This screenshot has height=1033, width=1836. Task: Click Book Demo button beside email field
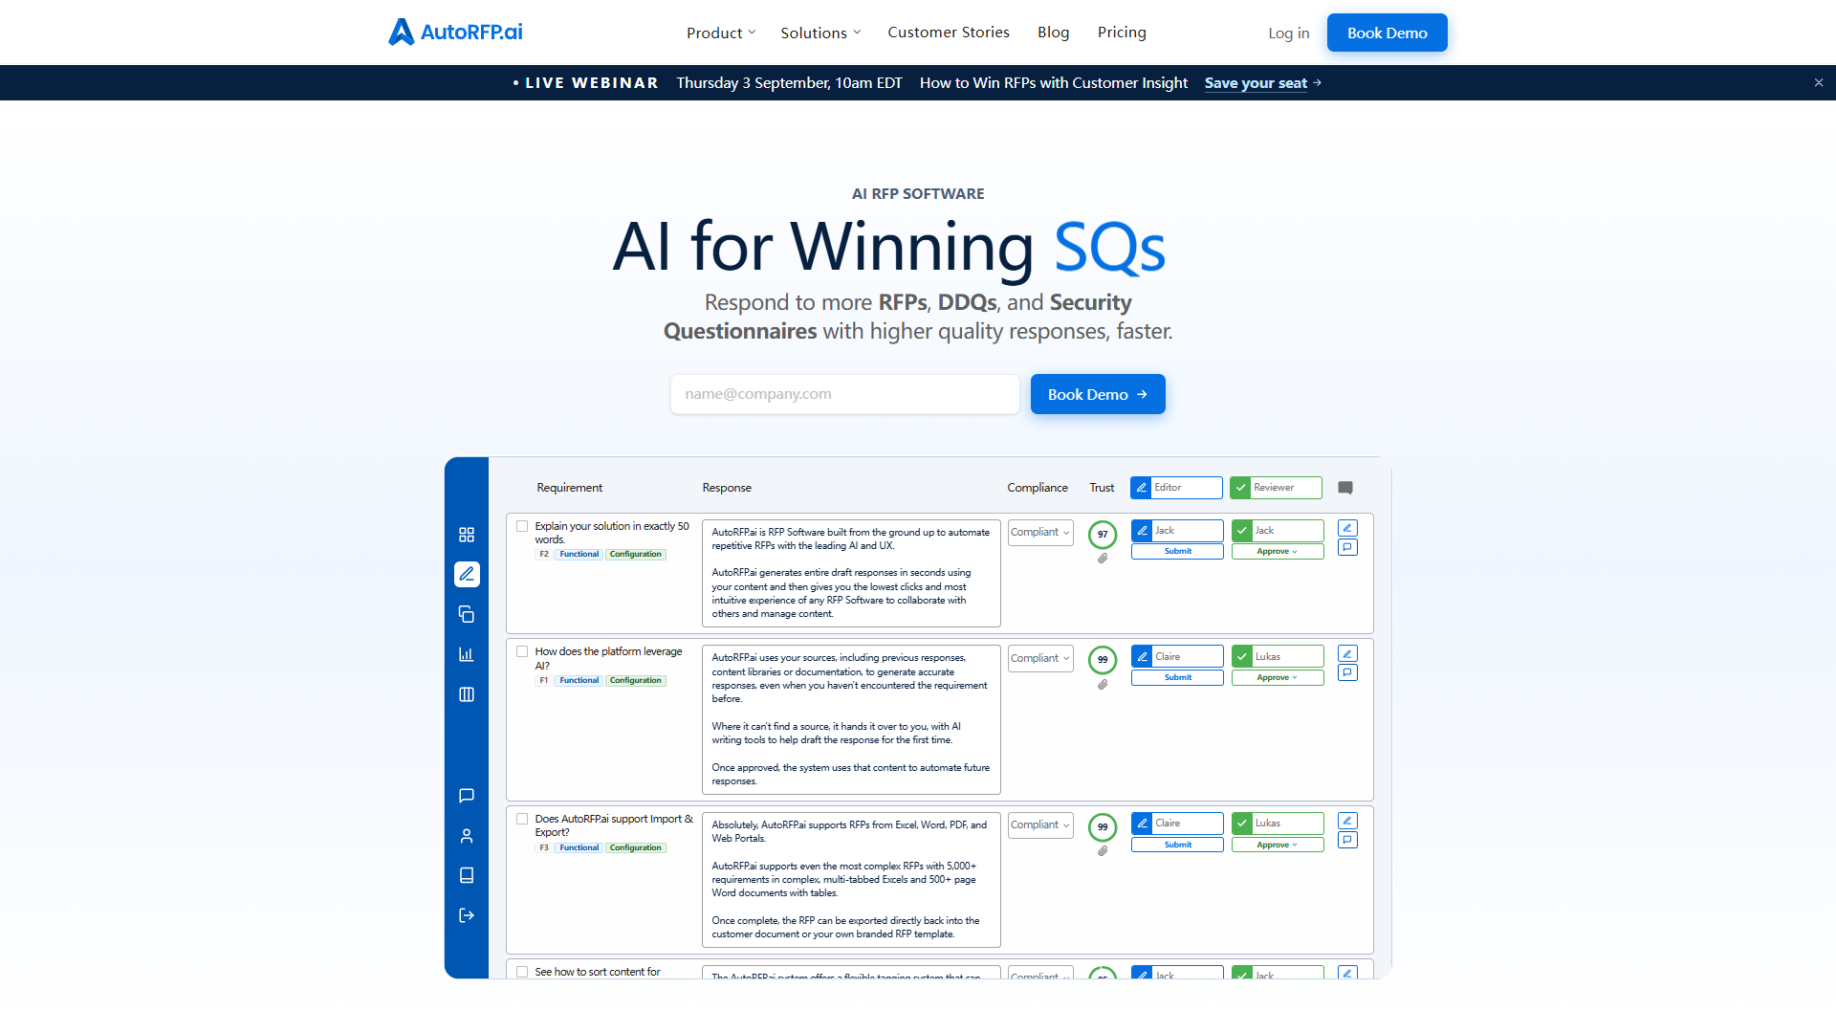click(x=1098, y=394)
